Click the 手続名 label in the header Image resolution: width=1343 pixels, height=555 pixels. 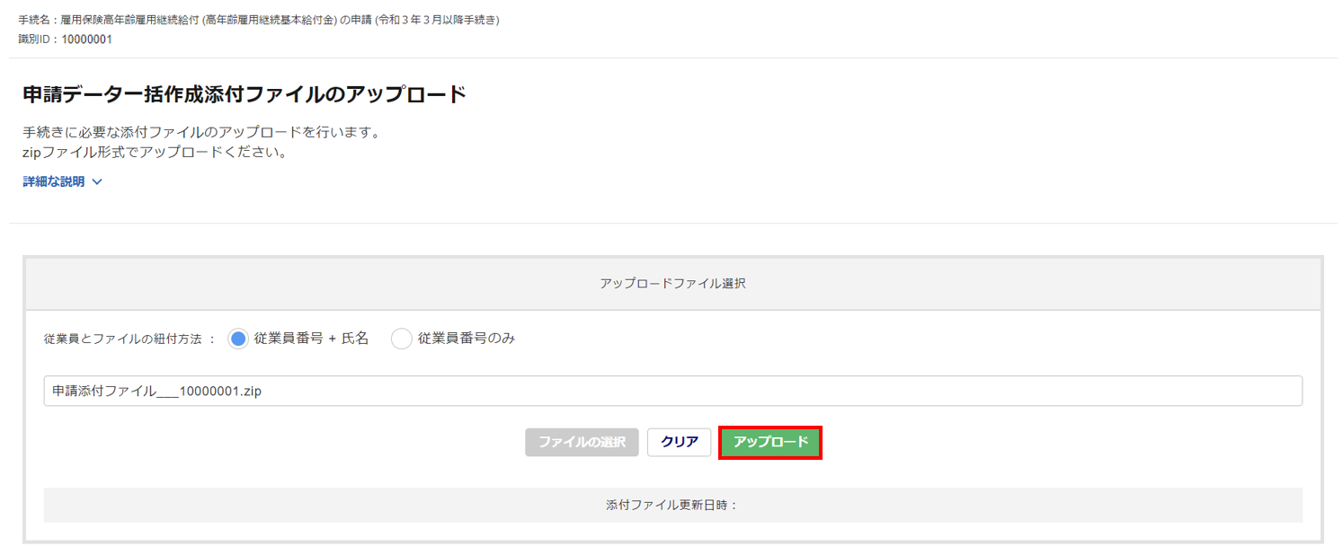36,20
